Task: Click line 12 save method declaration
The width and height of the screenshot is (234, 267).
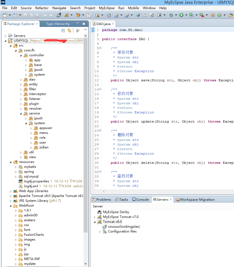Action: [x=172, y=80]
